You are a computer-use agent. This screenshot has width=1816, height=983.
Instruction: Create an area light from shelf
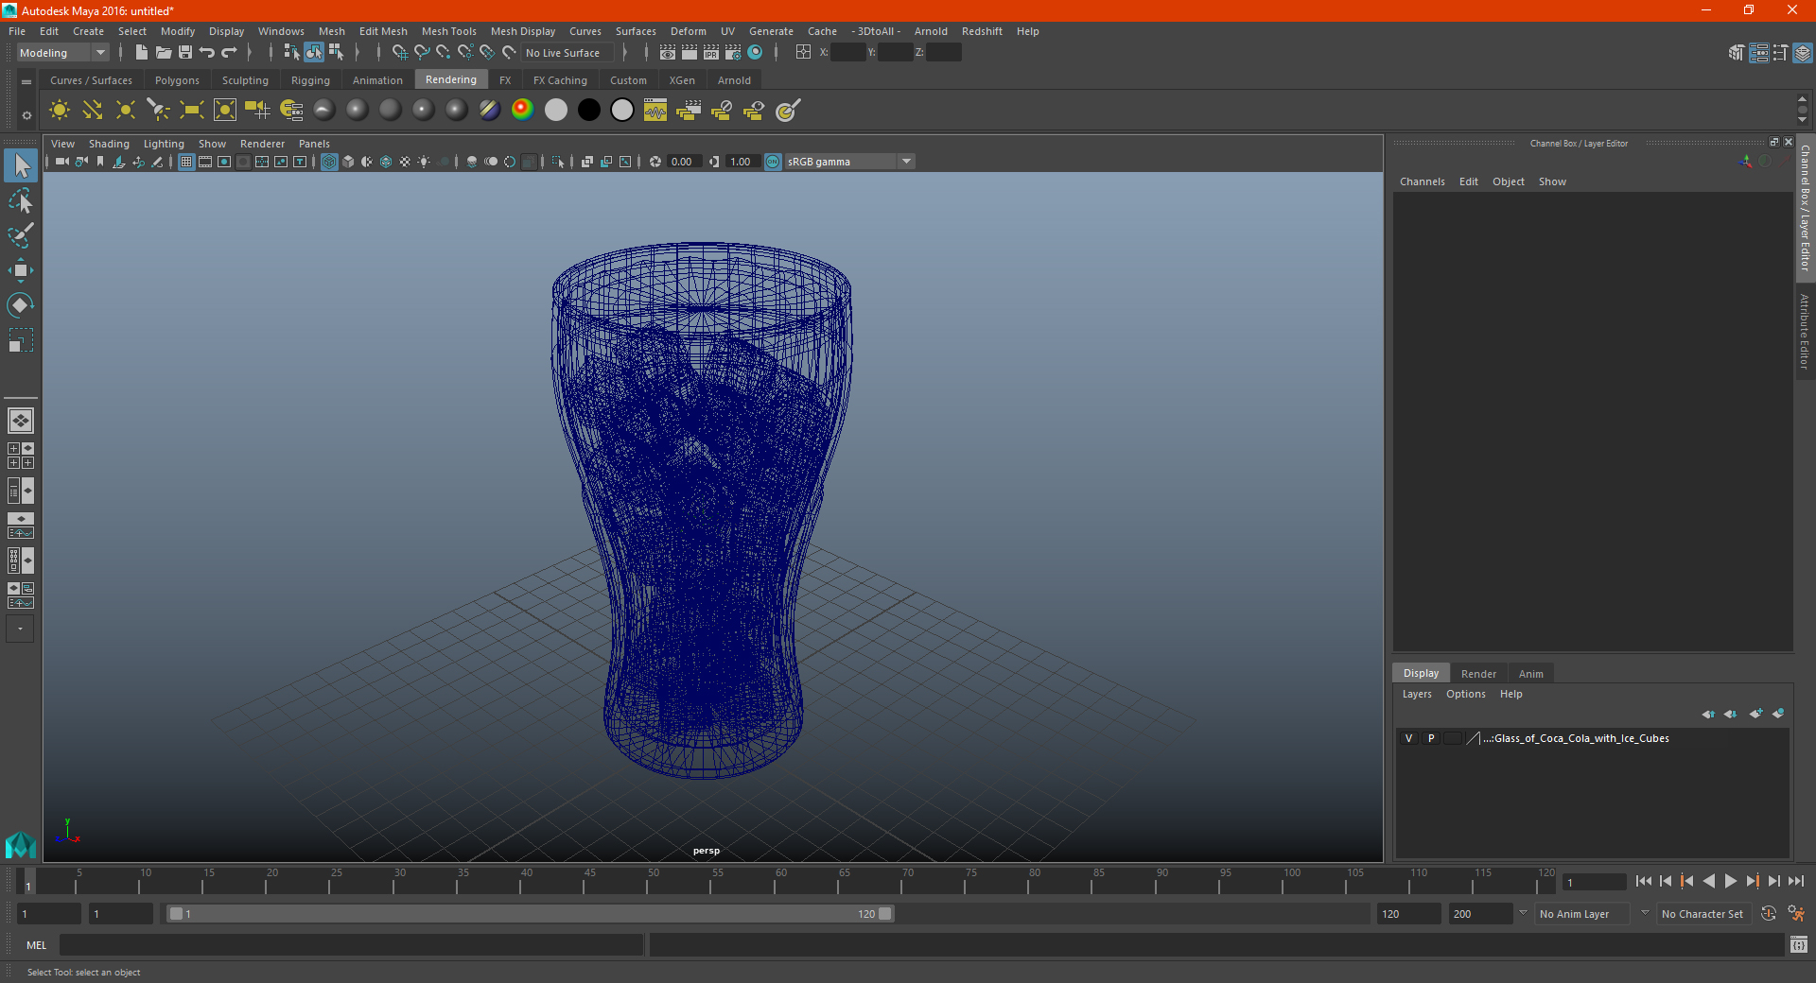point(192,111)
